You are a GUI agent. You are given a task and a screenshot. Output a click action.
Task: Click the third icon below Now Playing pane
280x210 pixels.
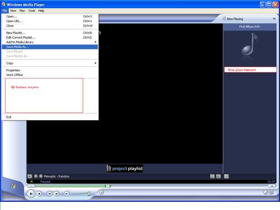(x=226, y=176)
